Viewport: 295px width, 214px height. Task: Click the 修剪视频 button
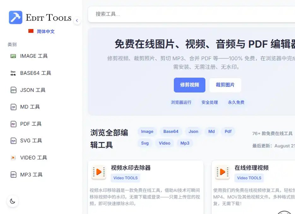pos(189,85)
